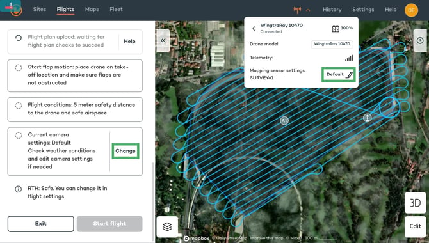Screen dimensions: 429x243
Task: Switch map to 3D view
Action: click(415, 203)
